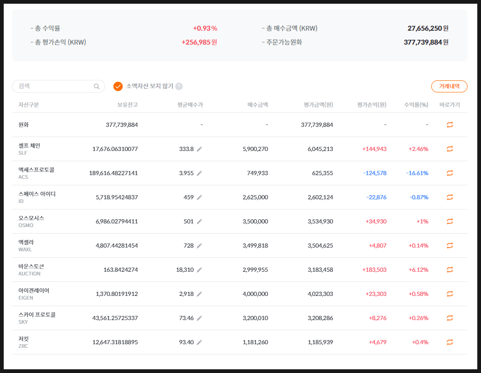
Task: Go to trade for 원화 row
Action: tap(450, 125)
